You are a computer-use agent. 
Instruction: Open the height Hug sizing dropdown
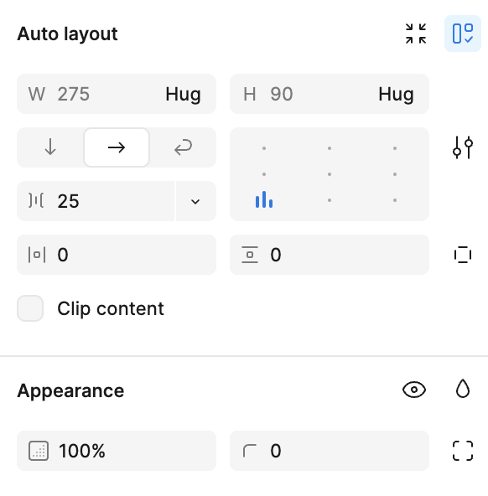tap(396, 94)
